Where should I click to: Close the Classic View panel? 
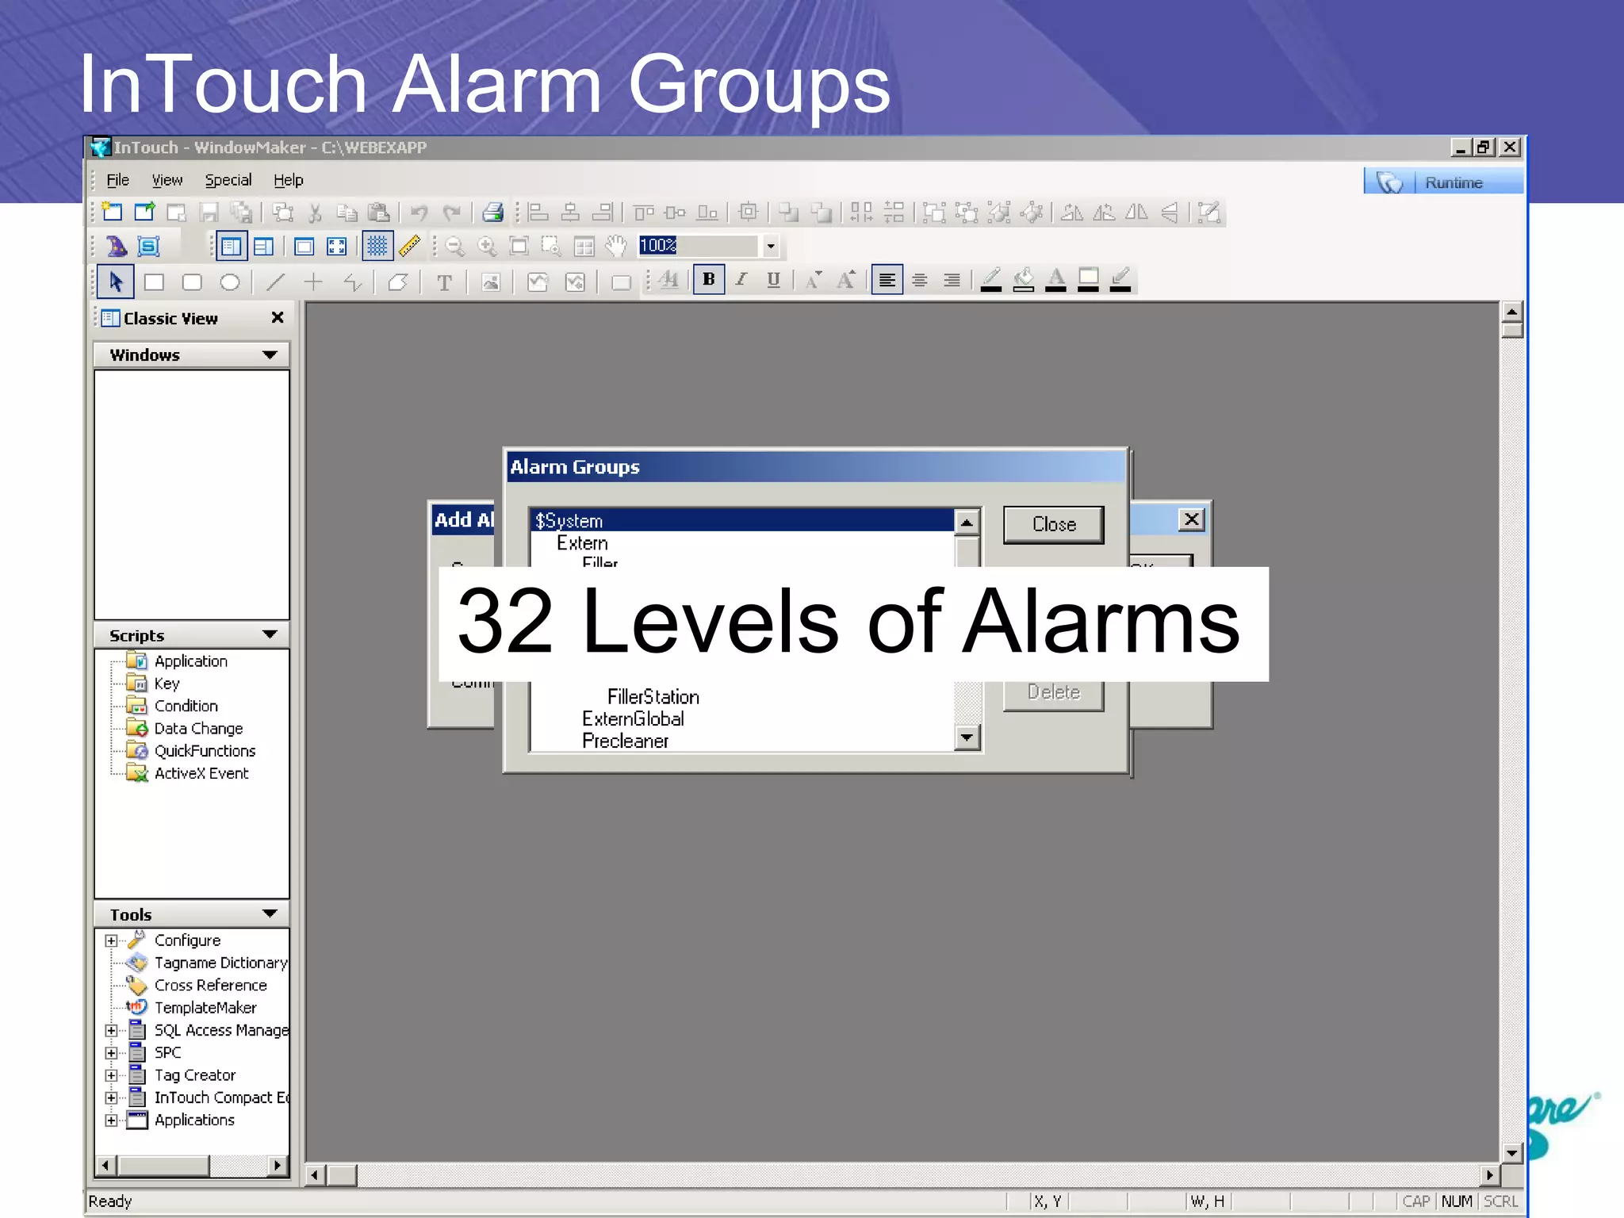pos(278,318)
